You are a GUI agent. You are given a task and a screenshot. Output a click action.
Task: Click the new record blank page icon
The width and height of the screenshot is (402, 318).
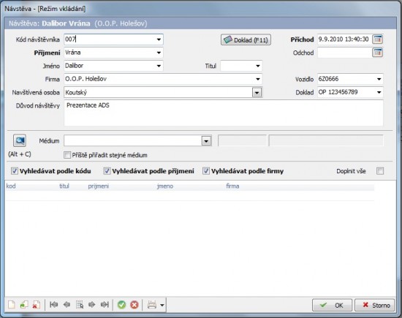click(x=12, y=305)
